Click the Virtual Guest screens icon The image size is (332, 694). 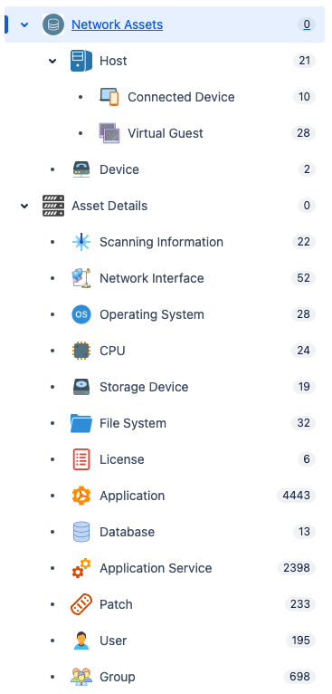(109, 133)
